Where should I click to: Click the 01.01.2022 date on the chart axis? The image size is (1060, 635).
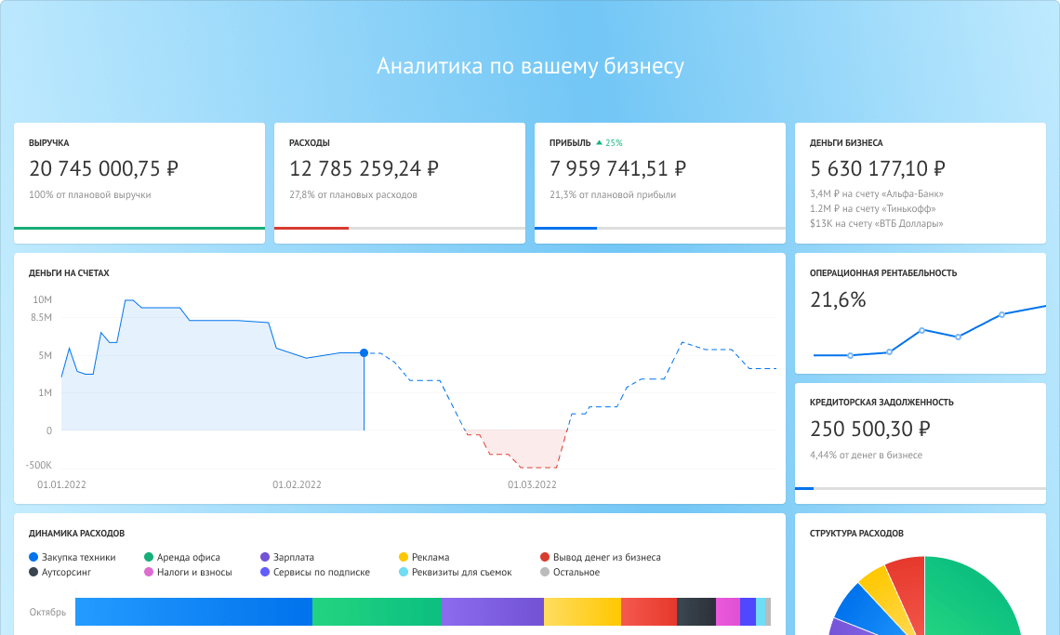[x=61, y=485]
